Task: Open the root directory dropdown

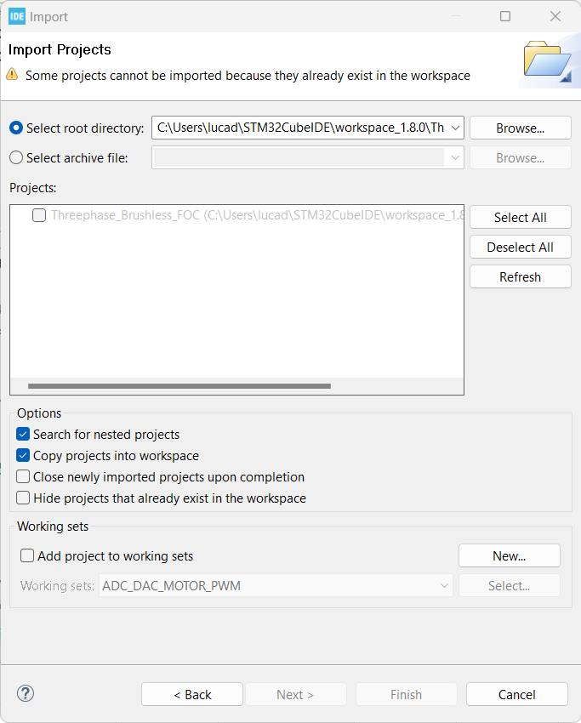Action: 455,128
